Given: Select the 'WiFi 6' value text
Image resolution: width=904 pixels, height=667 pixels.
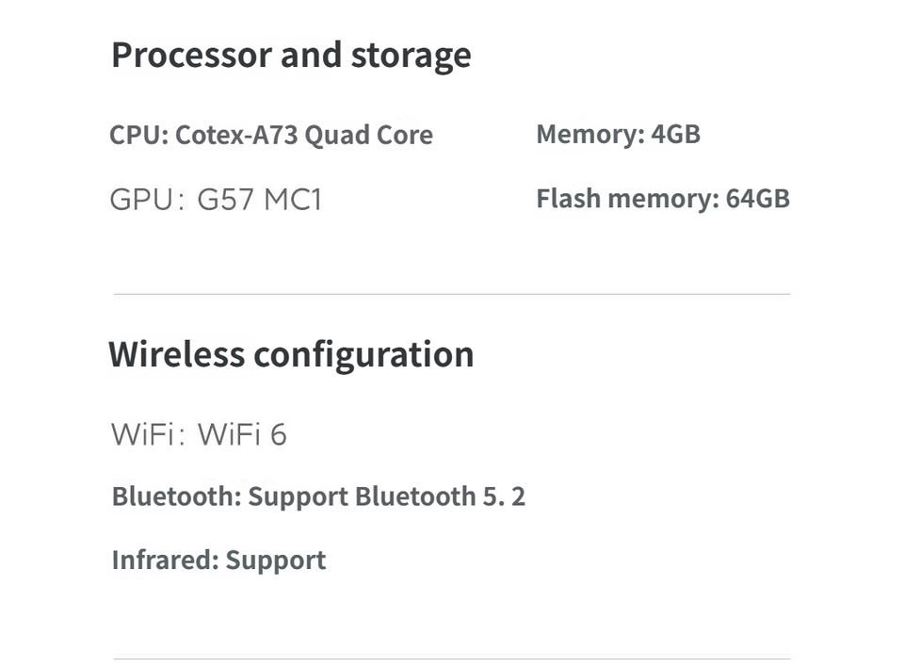Looking at the screenshot, I should 242,434.
